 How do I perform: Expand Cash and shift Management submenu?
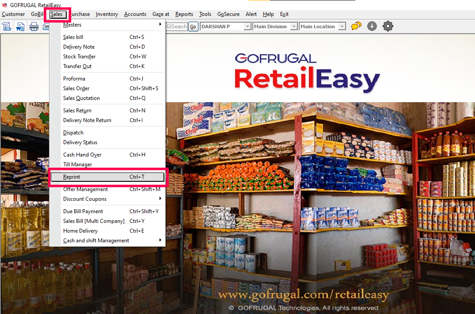pyautogui.click(x=107, y=240)
